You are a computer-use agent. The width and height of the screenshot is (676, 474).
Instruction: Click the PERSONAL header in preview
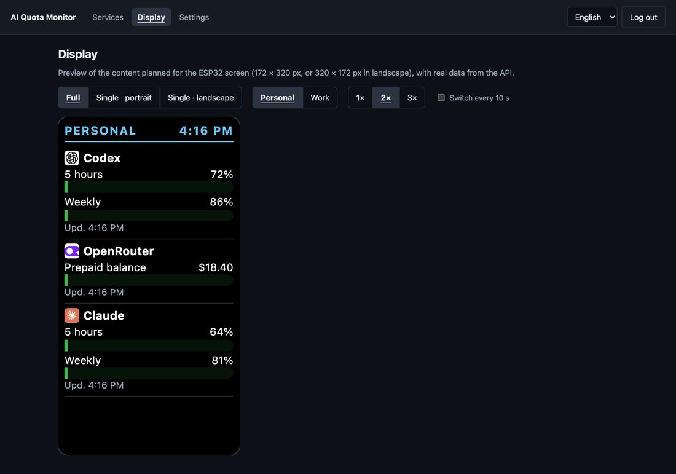pos(100,131)
